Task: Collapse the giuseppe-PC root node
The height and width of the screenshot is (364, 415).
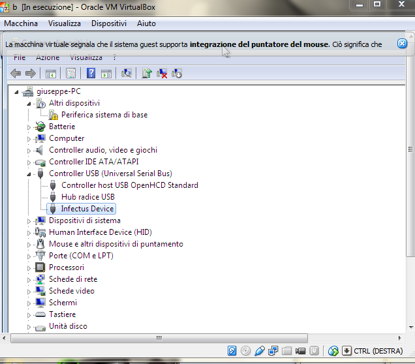Action: 16,92
